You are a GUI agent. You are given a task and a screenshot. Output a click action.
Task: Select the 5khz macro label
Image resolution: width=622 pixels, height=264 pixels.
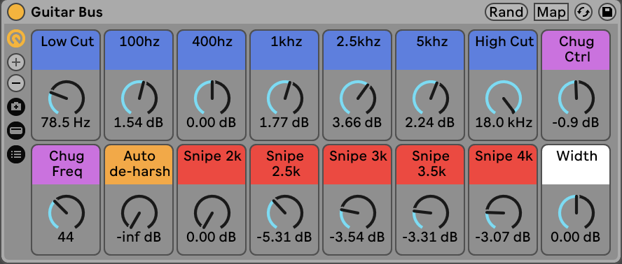[431, 50]
